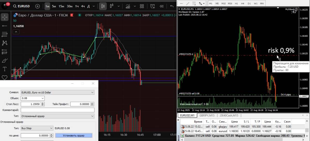
Task: Choose the text tool in left sidebar
Action: 5,69
